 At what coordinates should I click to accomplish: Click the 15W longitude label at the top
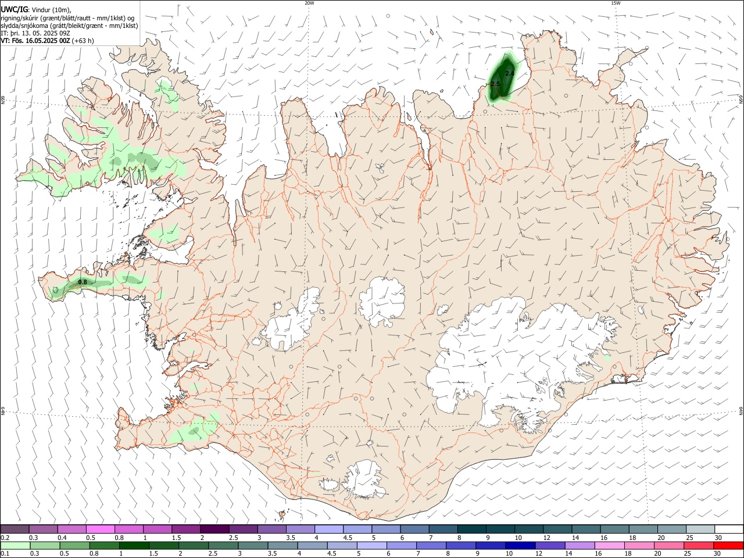pyautogui.click(x=616, y=3)
